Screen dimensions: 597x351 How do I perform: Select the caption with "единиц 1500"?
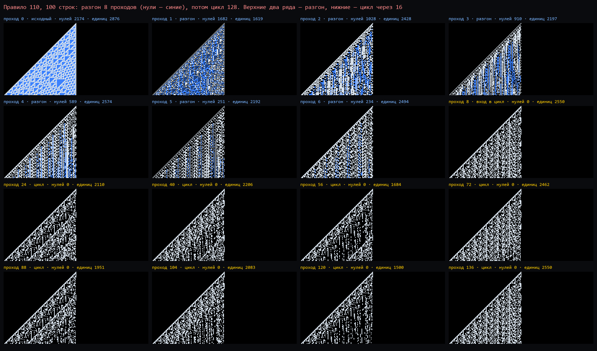(x=352, y=267)
